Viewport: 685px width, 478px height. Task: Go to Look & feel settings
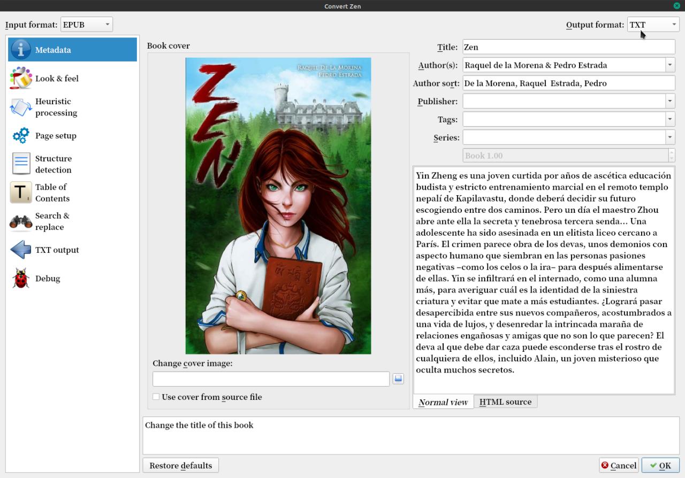[72, 78]
